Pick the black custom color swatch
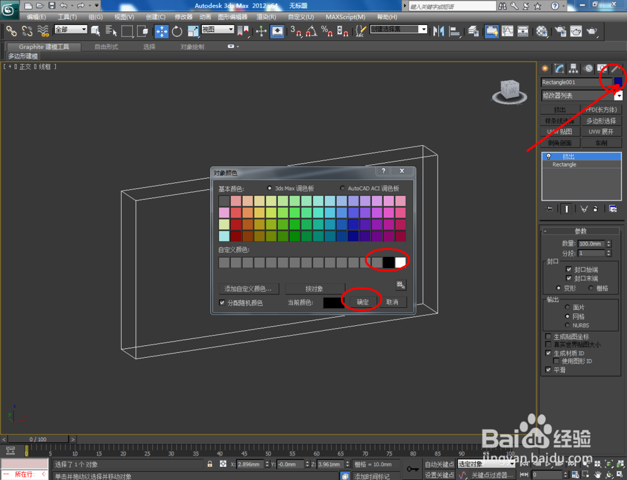This screenshot has width=627, height=480. point(389,262)
